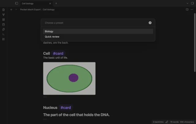Click 76 words count in status bar
This screenshot has height=124, width=196.
(174, 122)
